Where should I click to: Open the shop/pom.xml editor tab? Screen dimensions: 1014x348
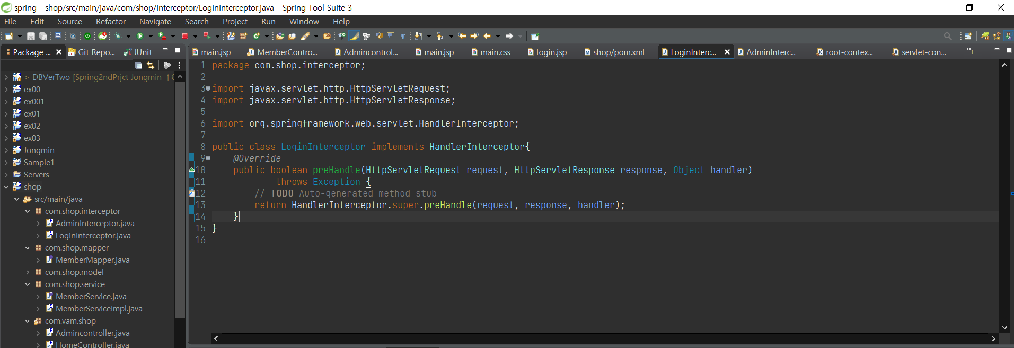click(x=614, y=52)
